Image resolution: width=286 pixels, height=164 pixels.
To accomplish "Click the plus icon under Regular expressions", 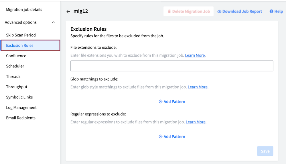I will click(161, 136).
